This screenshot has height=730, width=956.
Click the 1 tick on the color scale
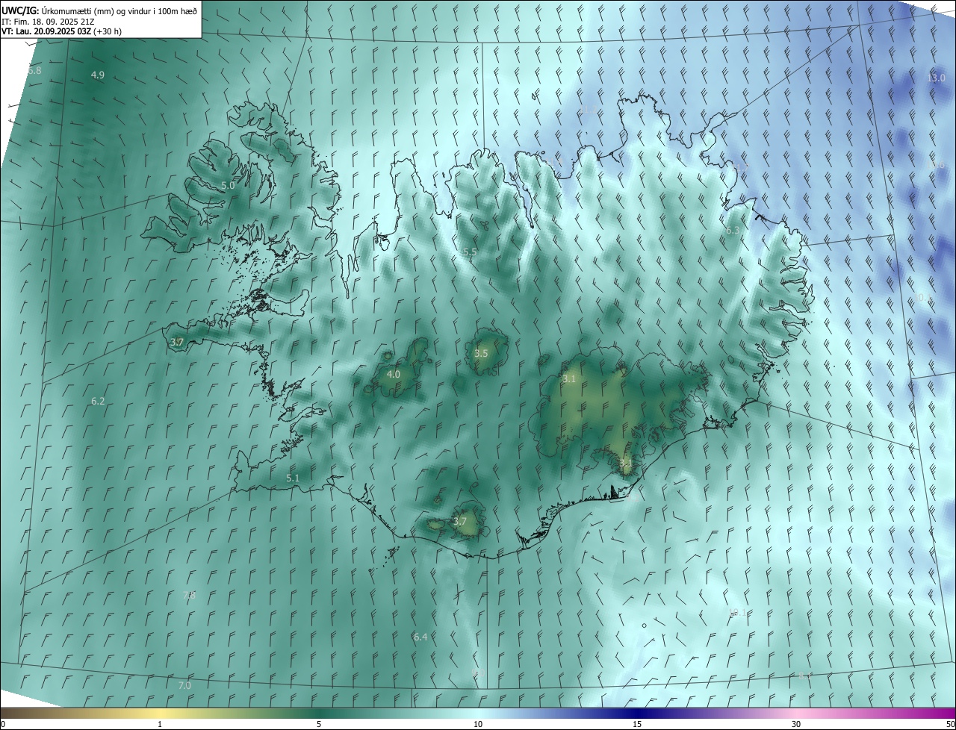(x=160, y=724)
